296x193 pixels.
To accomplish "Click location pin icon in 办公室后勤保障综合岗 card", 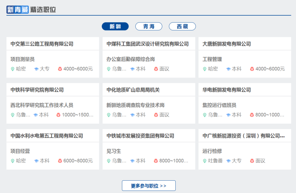I will click(x=109, y=69).
